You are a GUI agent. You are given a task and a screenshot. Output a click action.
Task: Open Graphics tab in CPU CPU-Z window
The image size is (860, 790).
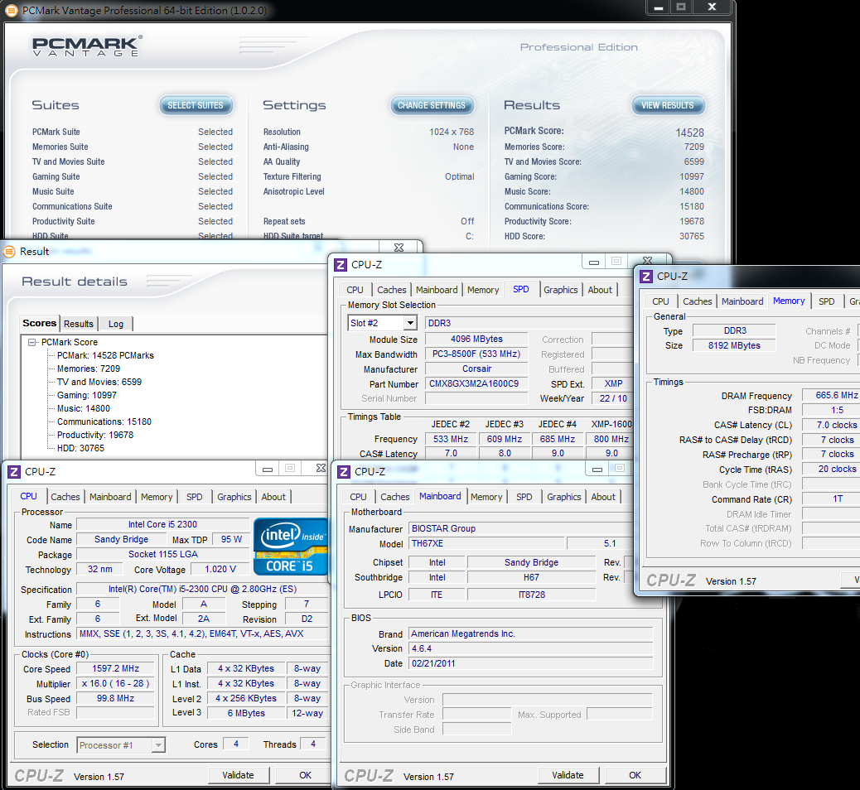coord(234,497)
